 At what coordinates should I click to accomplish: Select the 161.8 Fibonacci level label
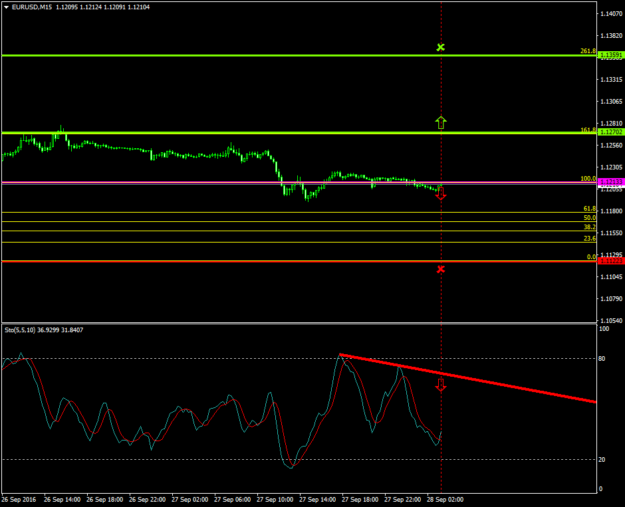(588, 130)
